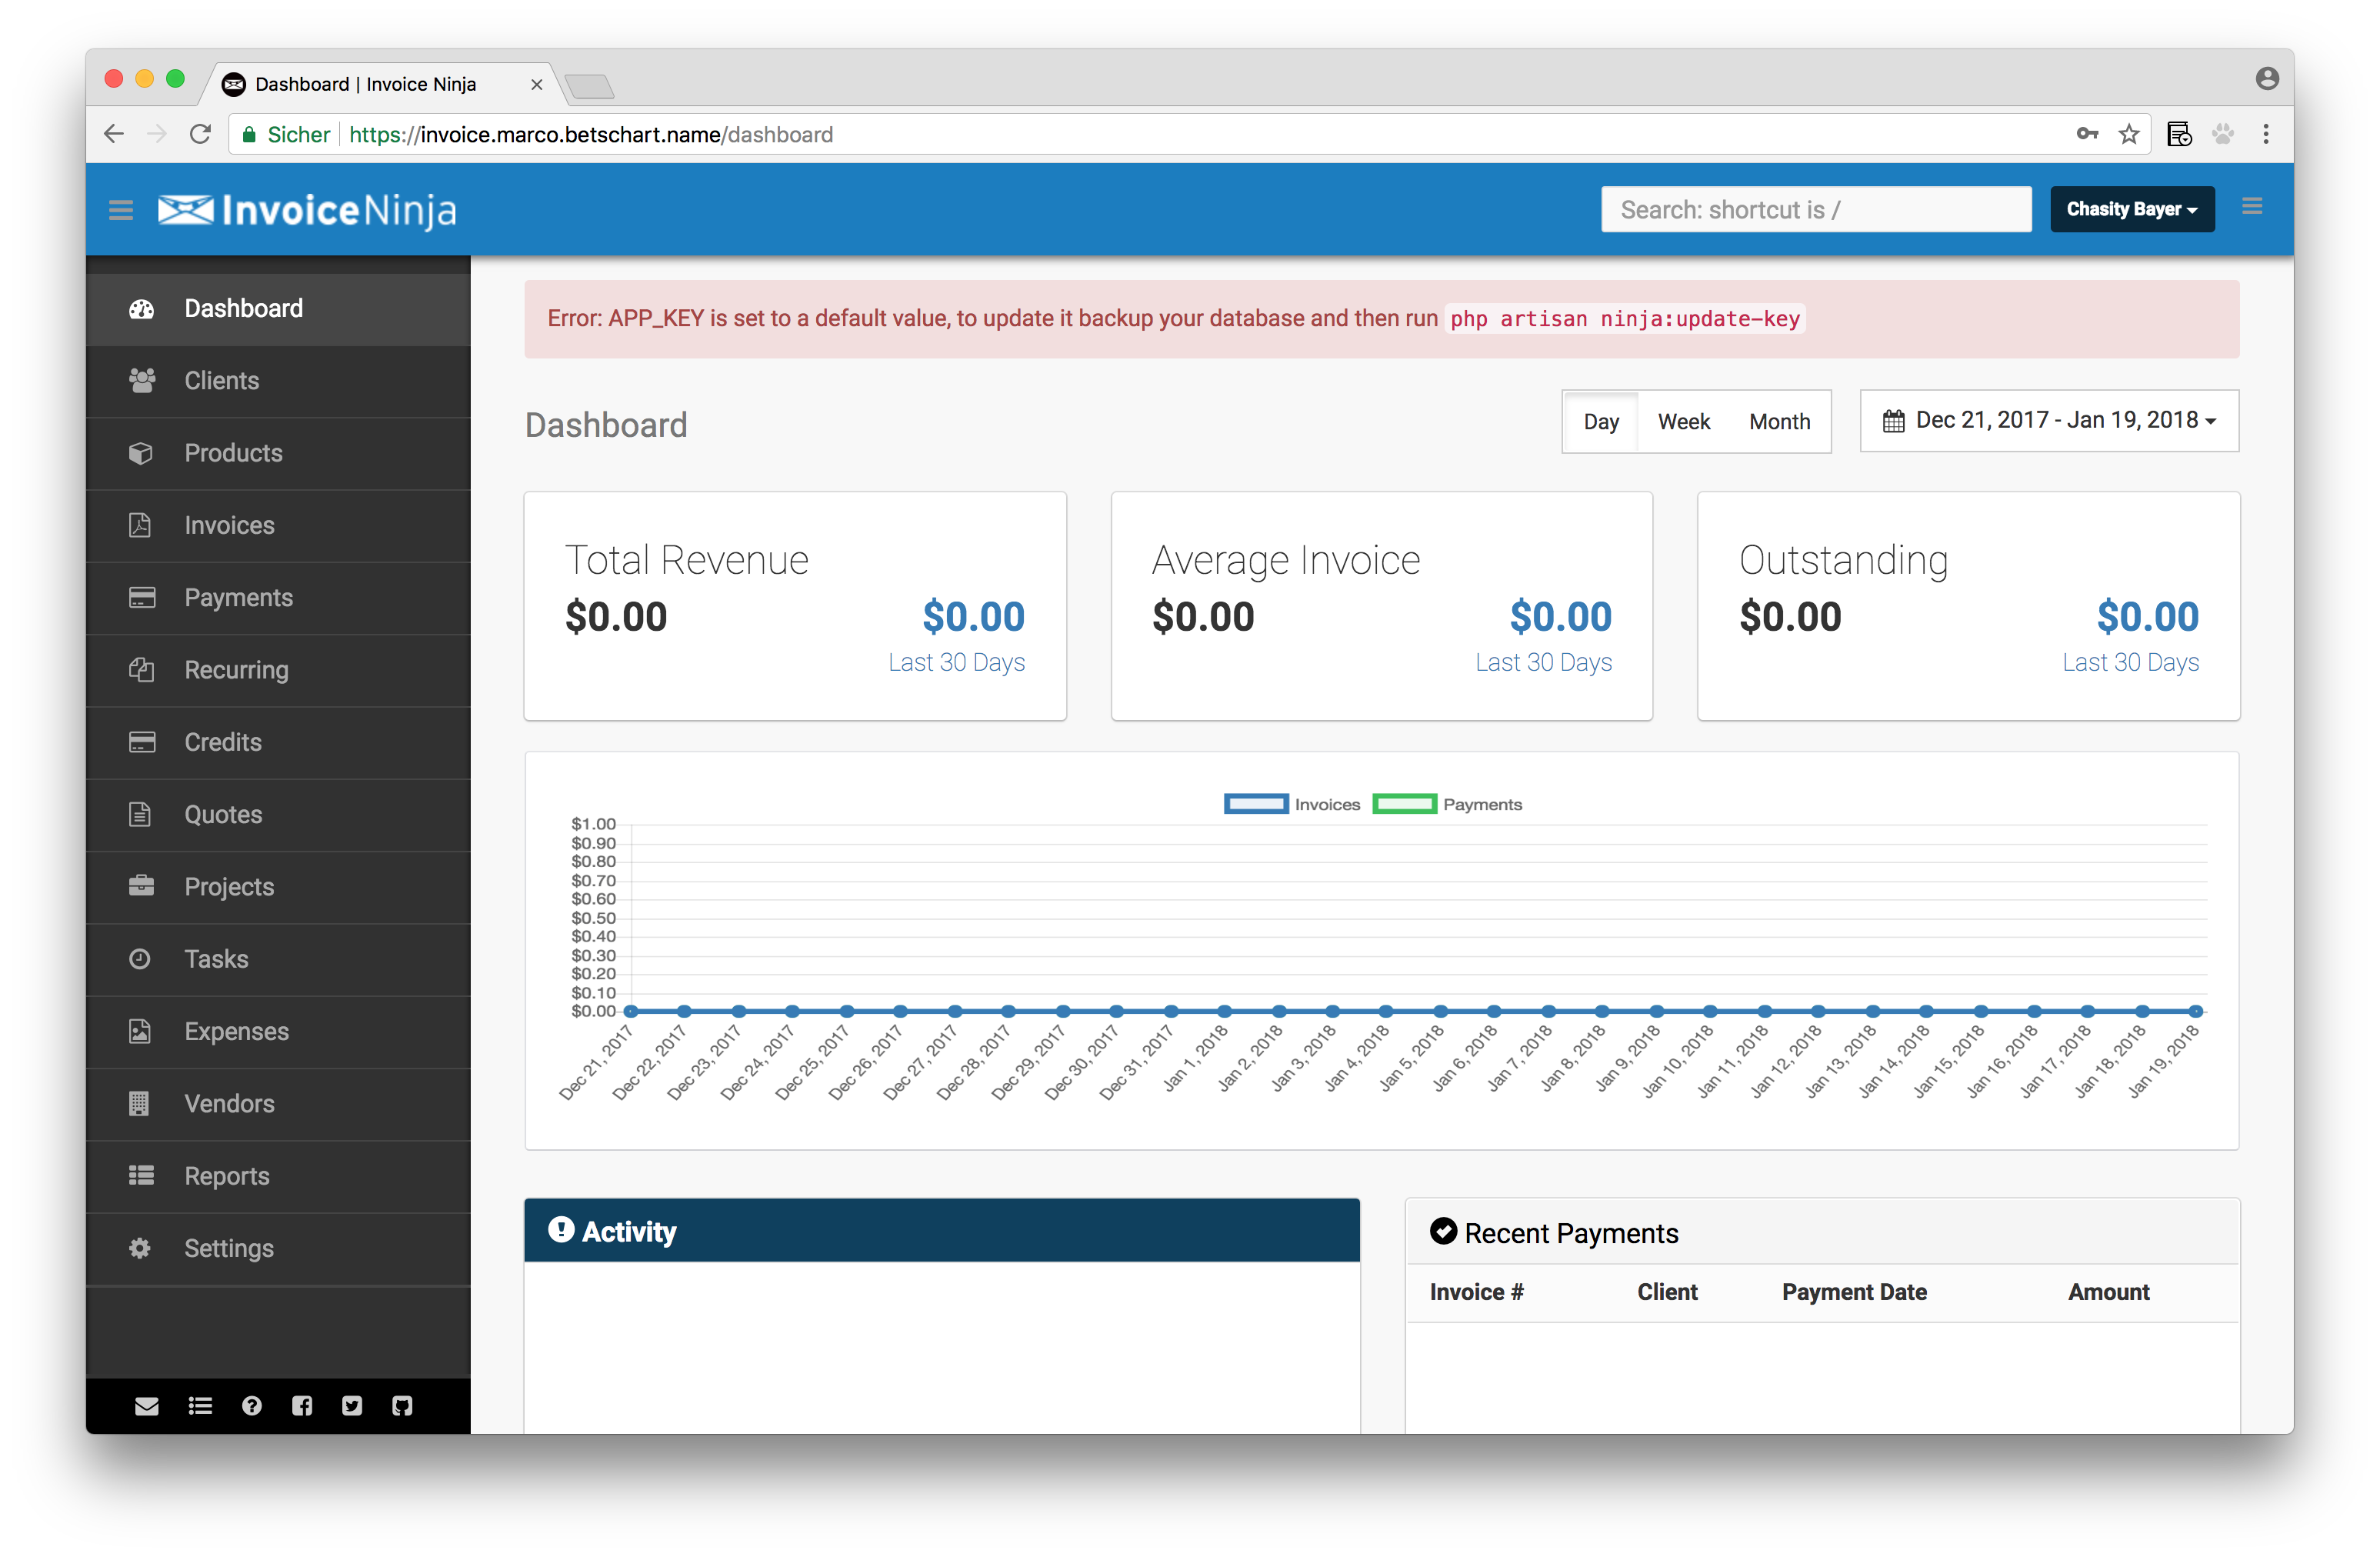Open Chrome's three-dot menu
Screen dimensions: 2380x1557
coord(2266,134)
